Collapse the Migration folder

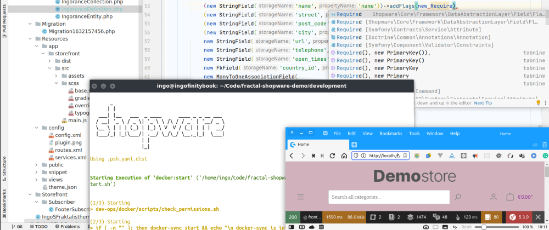coord(30,24)
